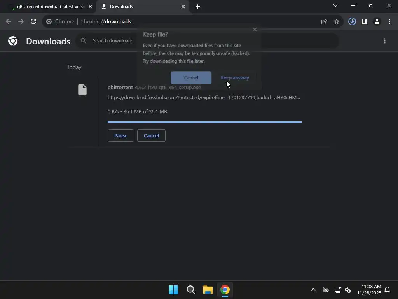Choose Keep anyway in the dialog
Viewport: 398px width, 299px height.
click(x=235, y=78)
